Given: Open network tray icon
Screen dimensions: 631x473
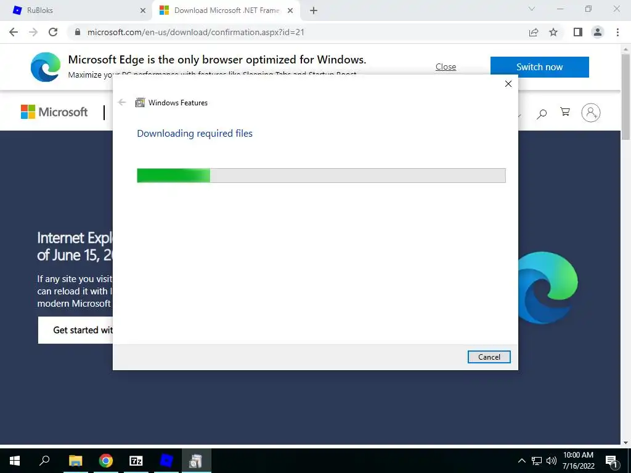Looking at the screenshot, I should pos(537,461).
